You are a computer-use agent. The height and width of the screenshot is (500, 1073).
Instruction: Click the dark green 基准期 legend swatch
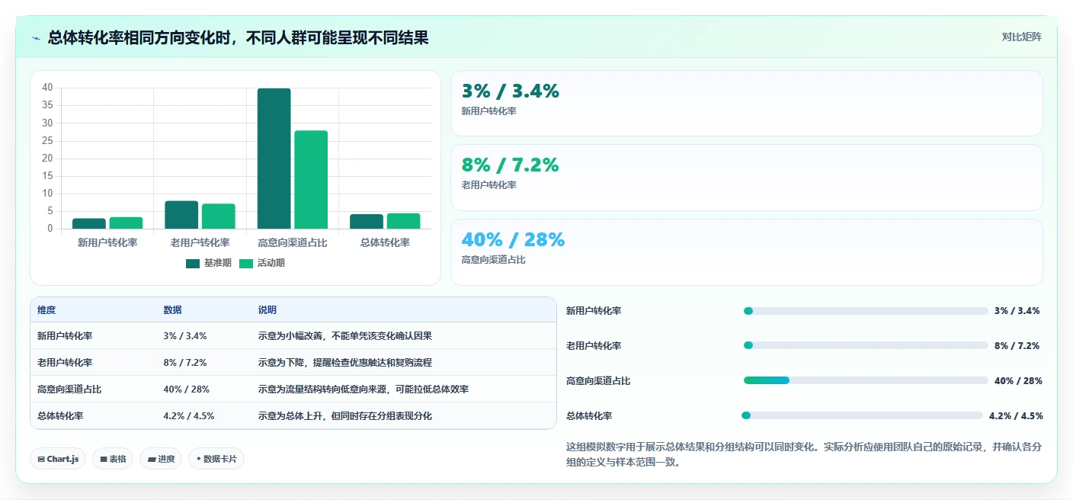tap(193, 264)
